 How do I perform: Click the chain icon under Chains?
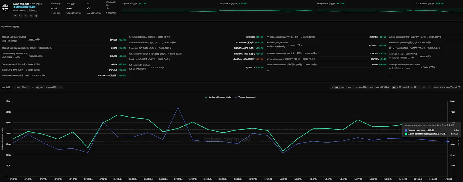(108, 8)
